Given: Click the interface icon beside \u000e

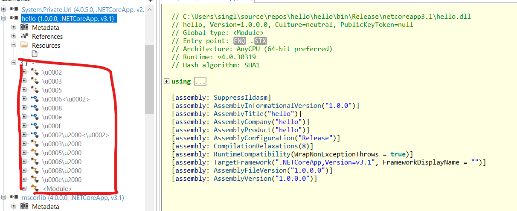Looking at the screenshot, I should click(x=35, y=117).
